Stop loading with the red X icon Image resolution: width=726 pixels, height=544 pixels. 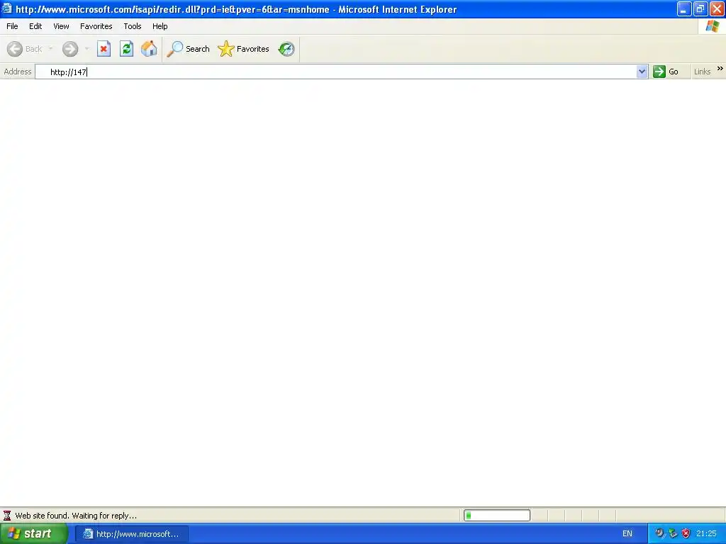tap(104, 49)
